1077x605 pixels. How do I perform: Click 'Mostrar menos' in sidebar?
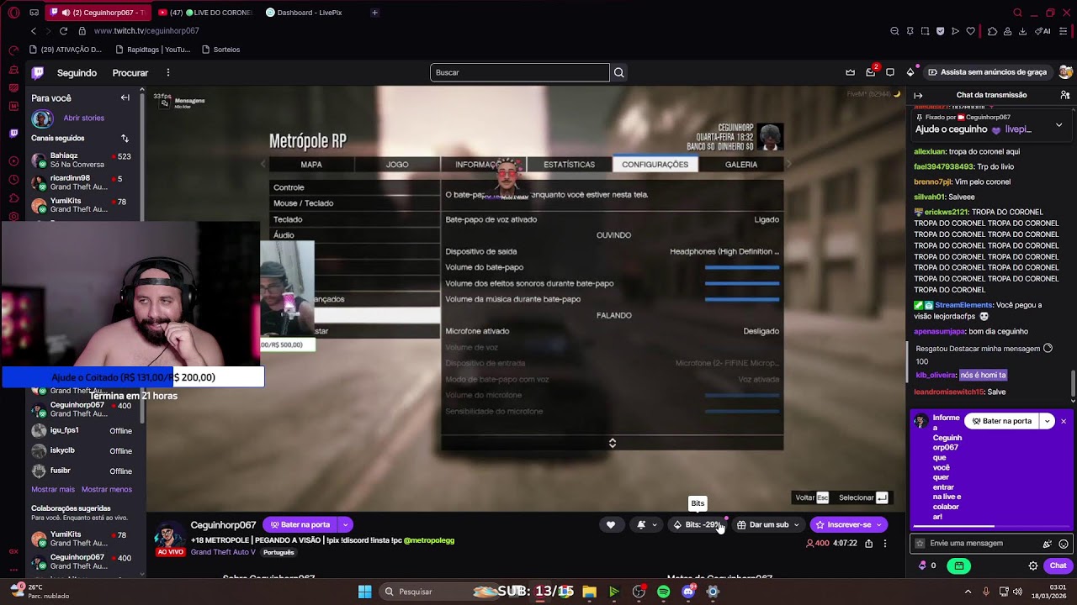107,489
